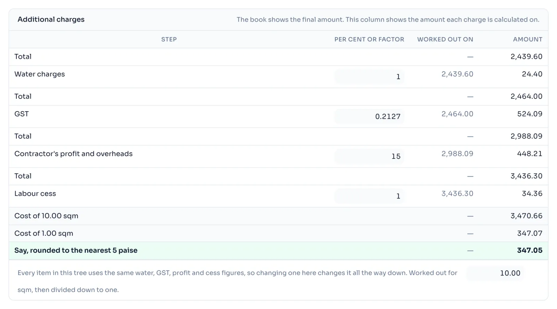Select the contractor's profit amount 448.21
This screenshot has height=309, width=557.
pos(530,154)
